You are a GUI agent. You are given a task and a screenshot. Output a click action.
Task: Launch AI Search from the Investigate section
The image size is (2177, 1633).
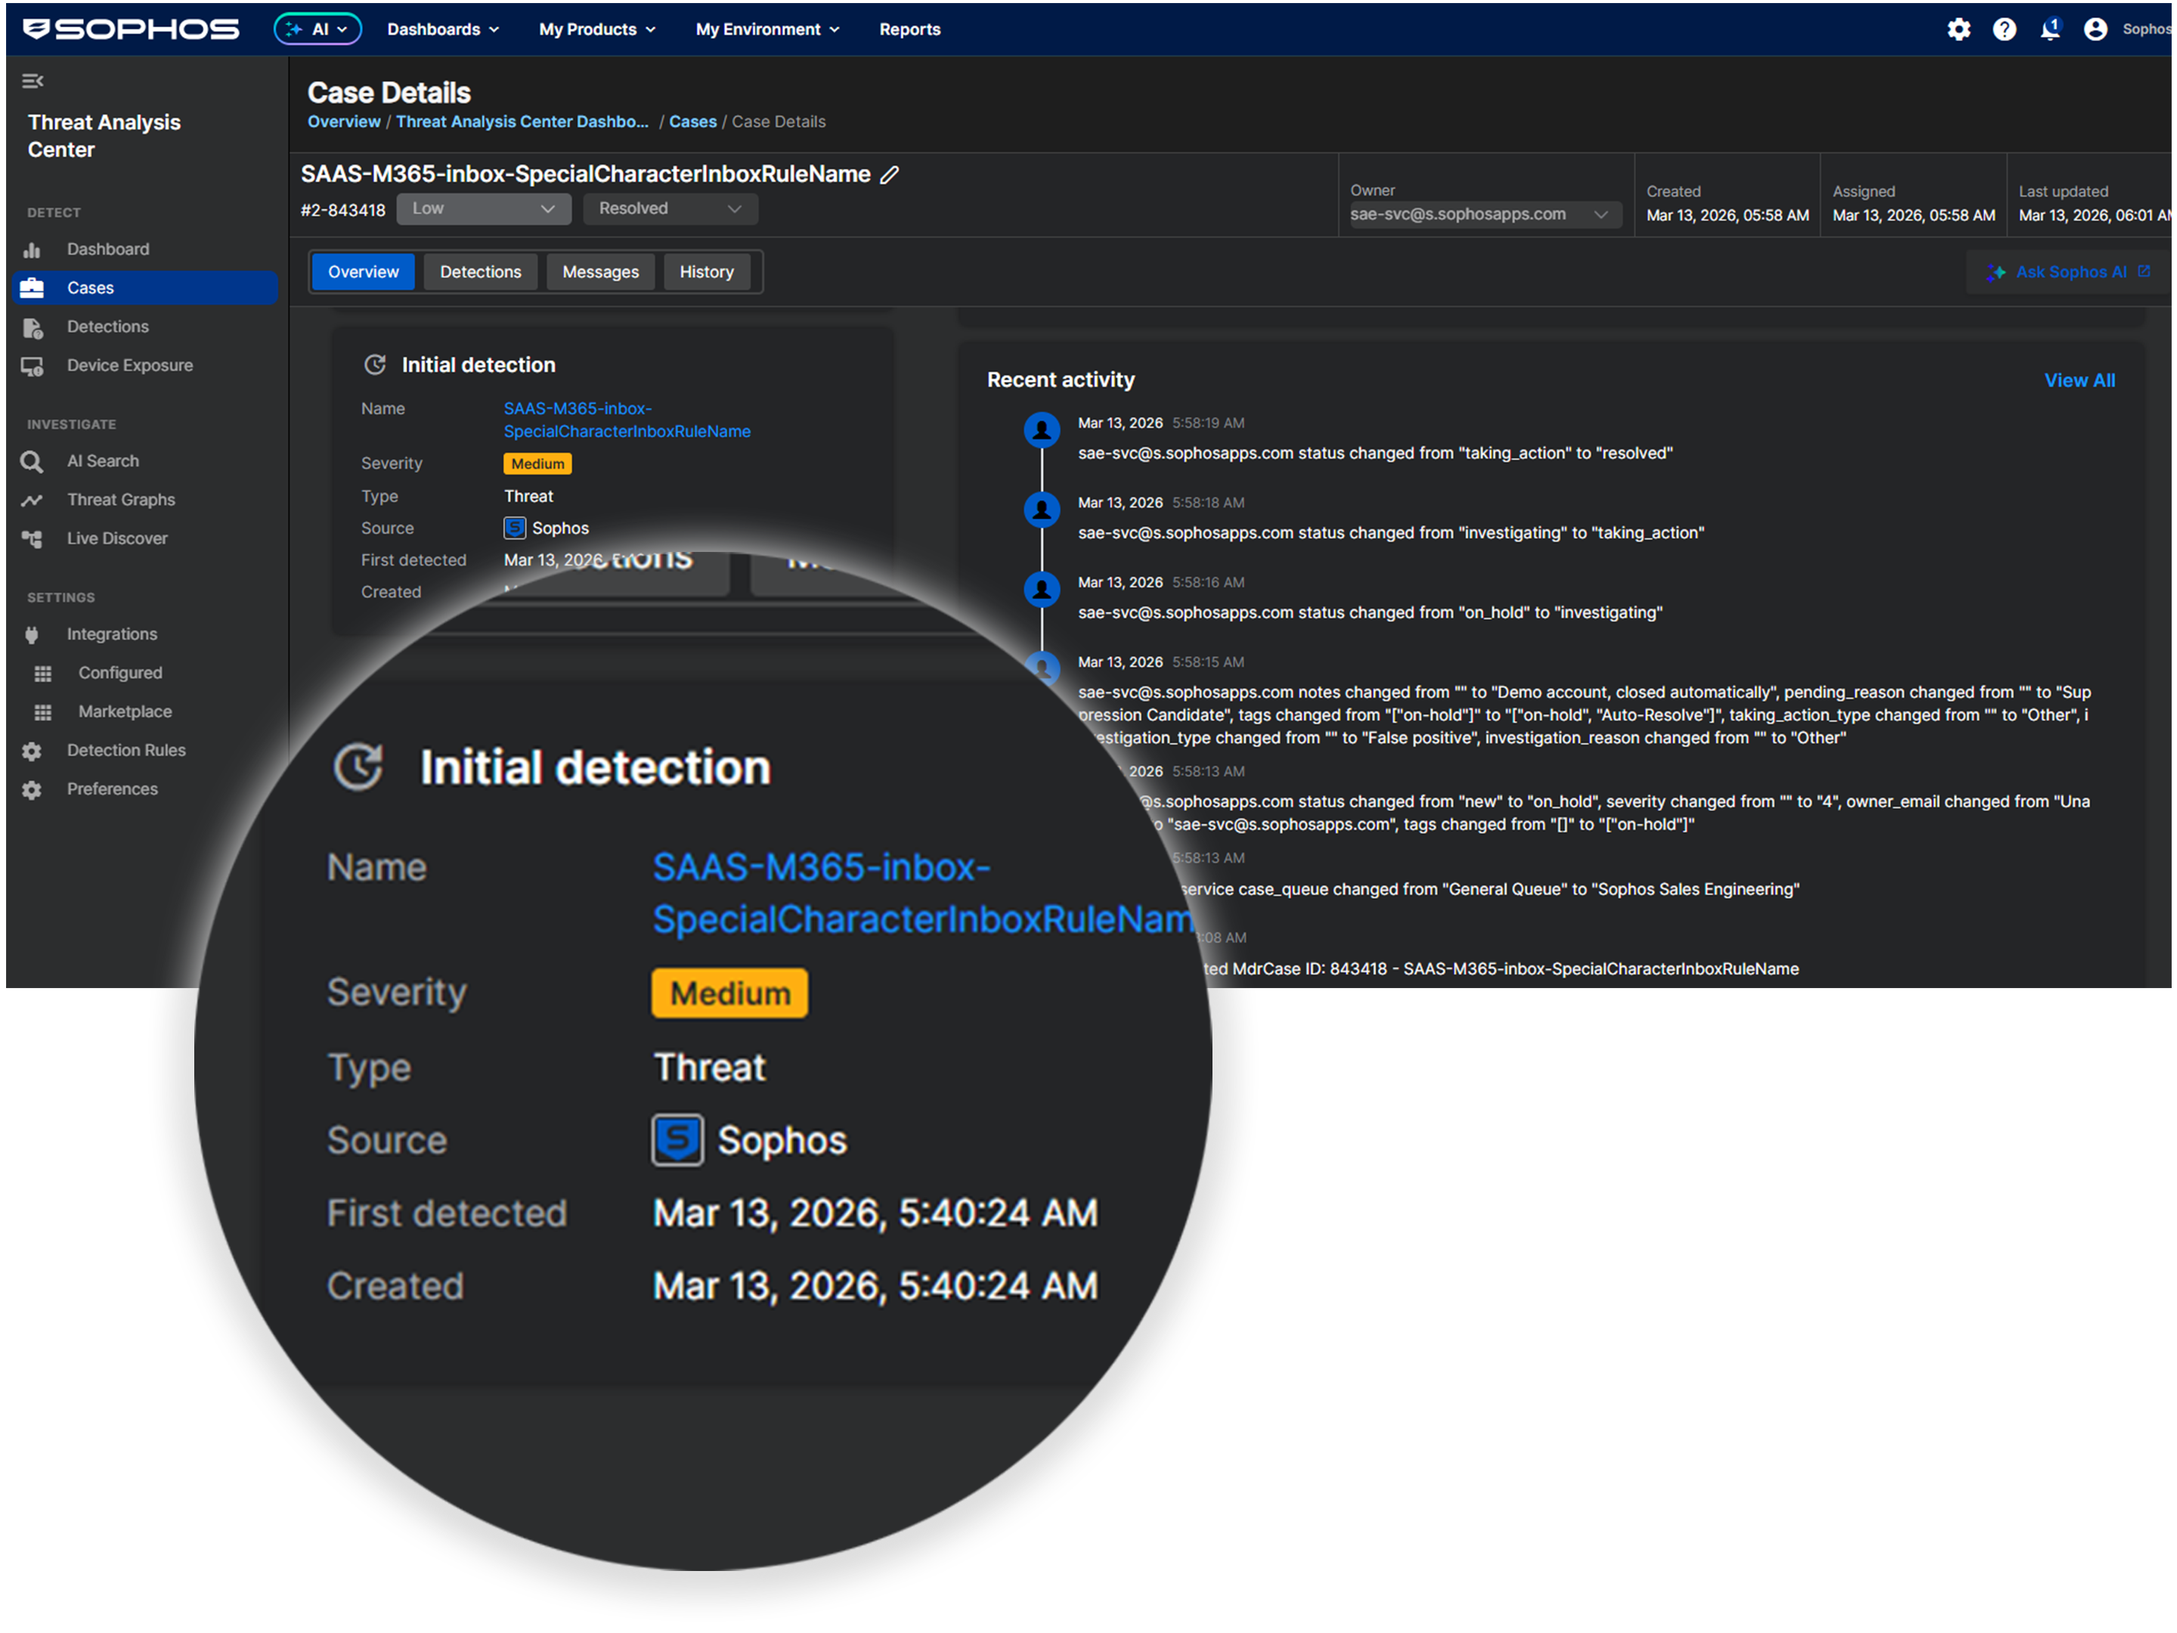pos(102,460)
